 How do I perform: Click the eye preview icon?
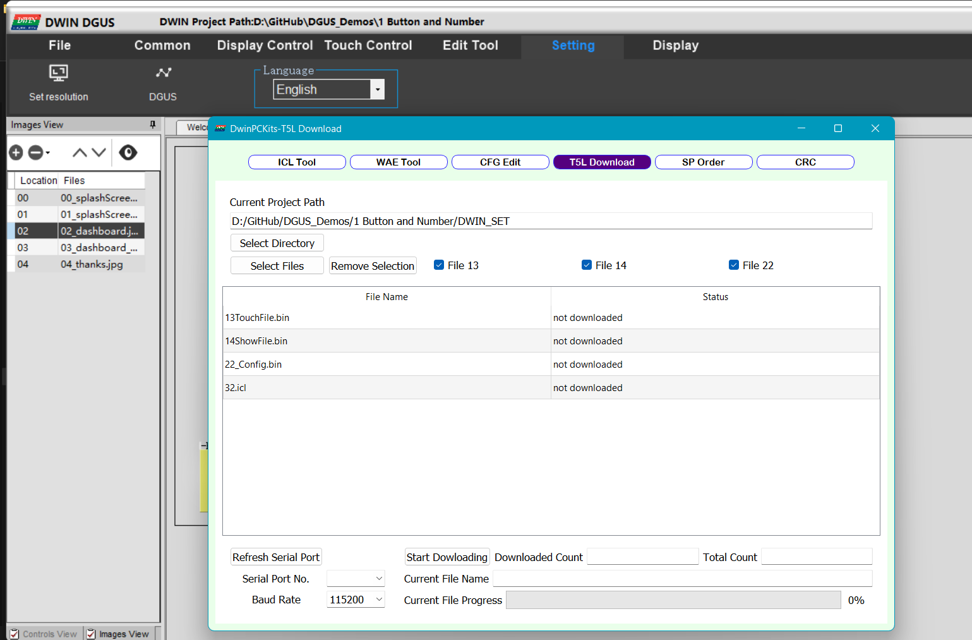[128, 152]
